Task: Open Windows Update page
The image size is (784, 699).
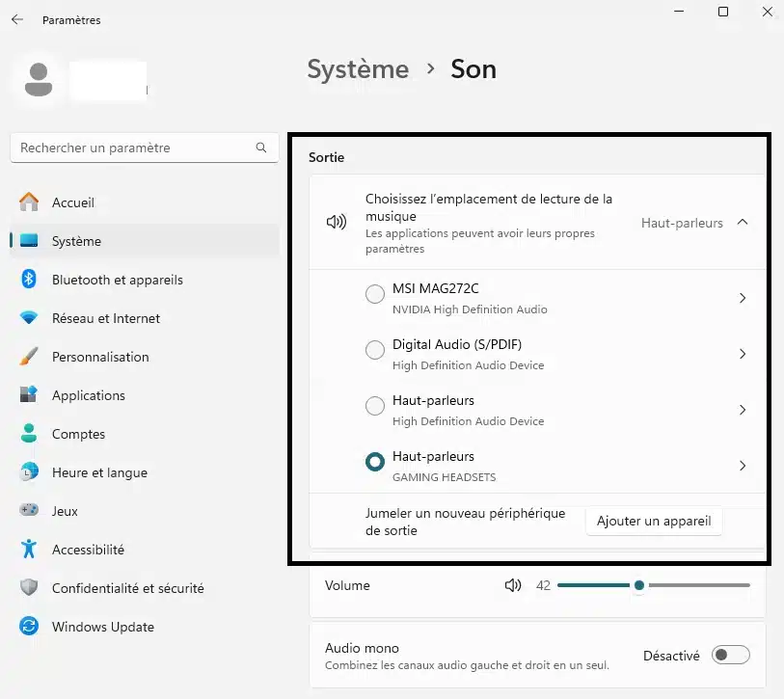Action: click(x=144, y=626)
